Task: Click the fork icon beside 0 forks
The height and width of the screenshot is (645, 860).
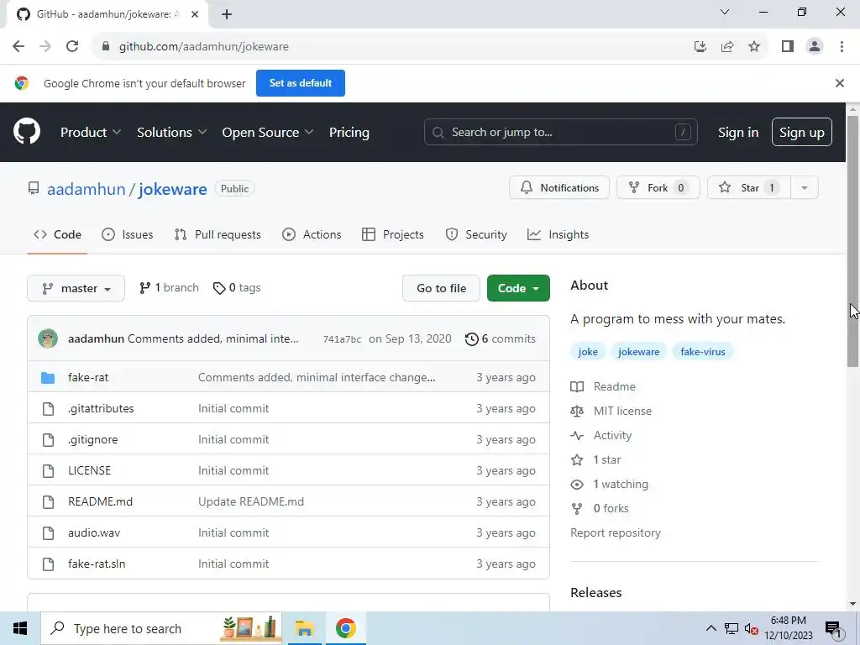Action: pyautogui.click(x=577, y=508)
